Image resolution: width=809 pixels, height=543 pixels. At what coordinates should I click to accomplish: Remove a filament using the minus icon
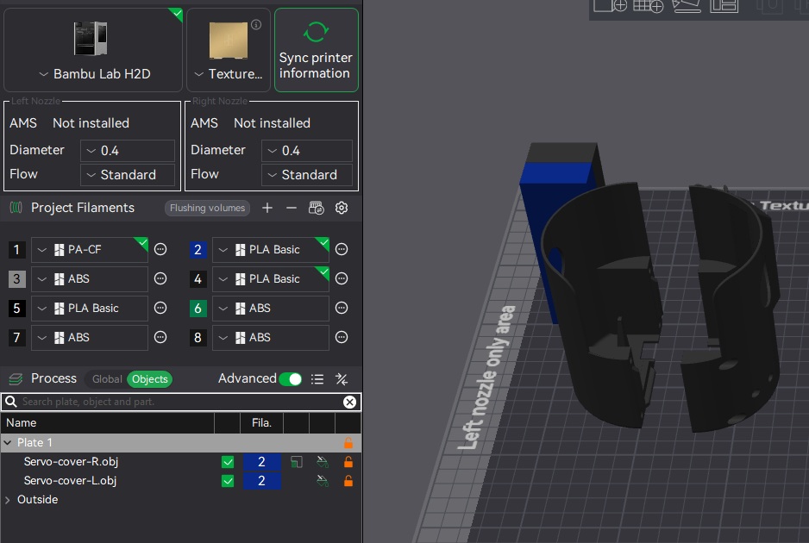click(x=292, y=208)
